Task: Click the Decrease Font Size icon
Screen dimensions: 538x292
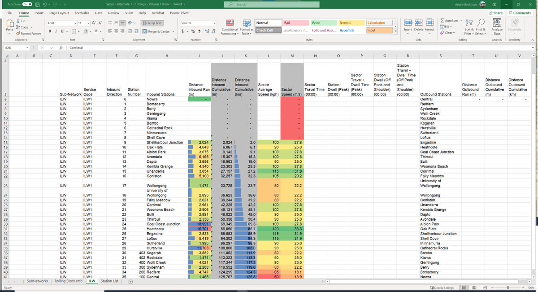Action: (101, 22)
